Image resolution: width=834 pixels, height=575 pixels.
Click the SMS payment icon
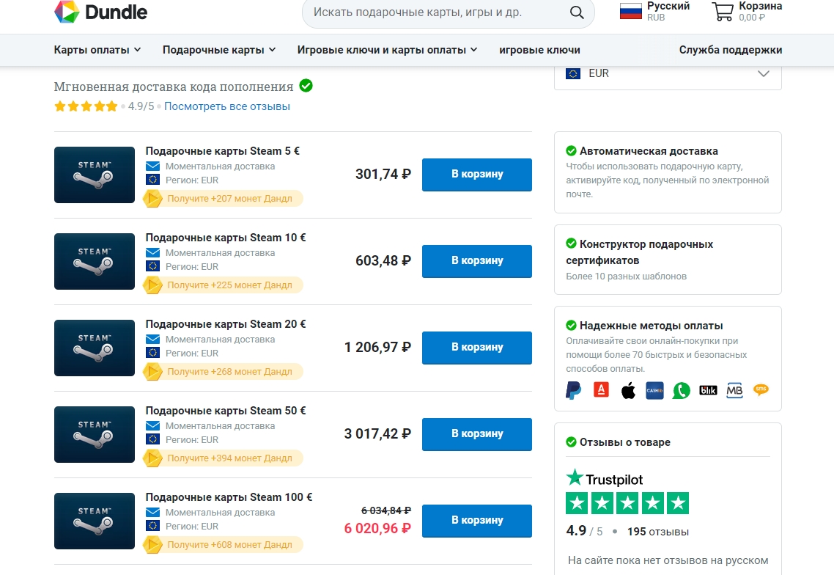coord(761,390)
